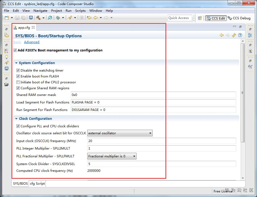The image size is (257, 197).
Task: Toggle Configure PLL and CPU clock dividers
Action: (x=18, y=126)
